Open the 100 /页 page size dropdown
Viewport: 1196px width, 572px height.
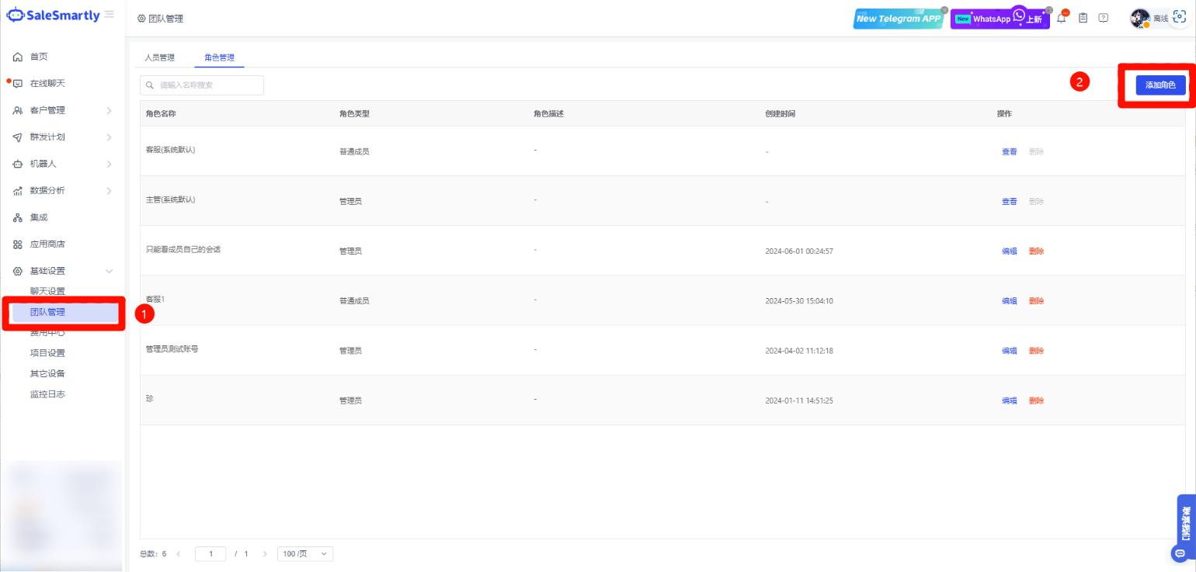[x=305, y=554]
